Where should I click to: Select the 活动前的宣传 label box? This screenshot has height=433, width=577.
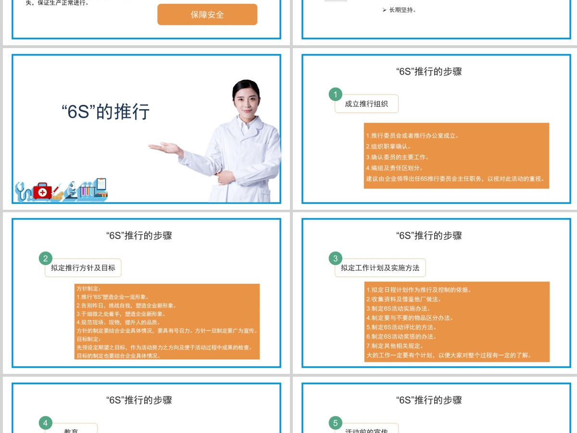click(x=366, y=428)
